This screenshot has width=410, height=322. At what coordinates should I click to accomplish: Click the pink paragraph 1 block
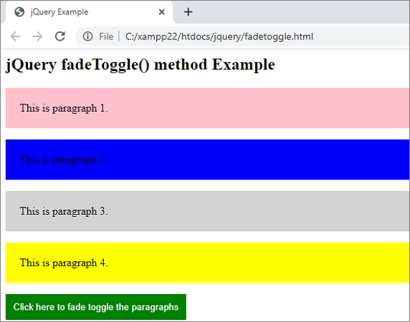(208, 108)
